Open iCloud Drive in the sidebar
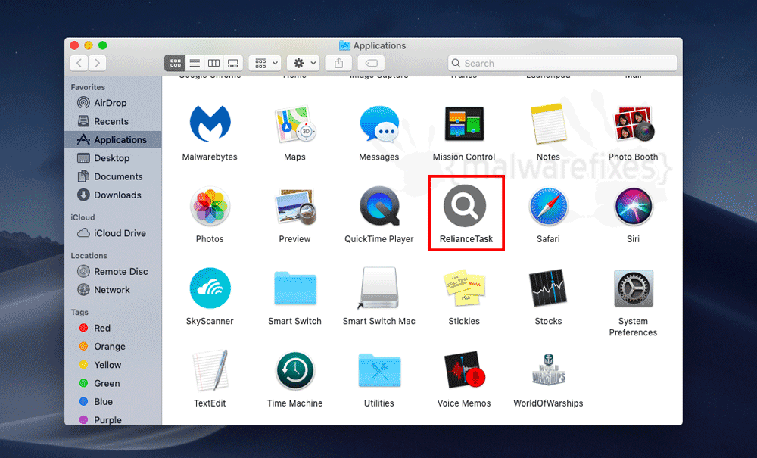Image resolution: width=757 pixels, height=458 pixels. coord(113,233)
